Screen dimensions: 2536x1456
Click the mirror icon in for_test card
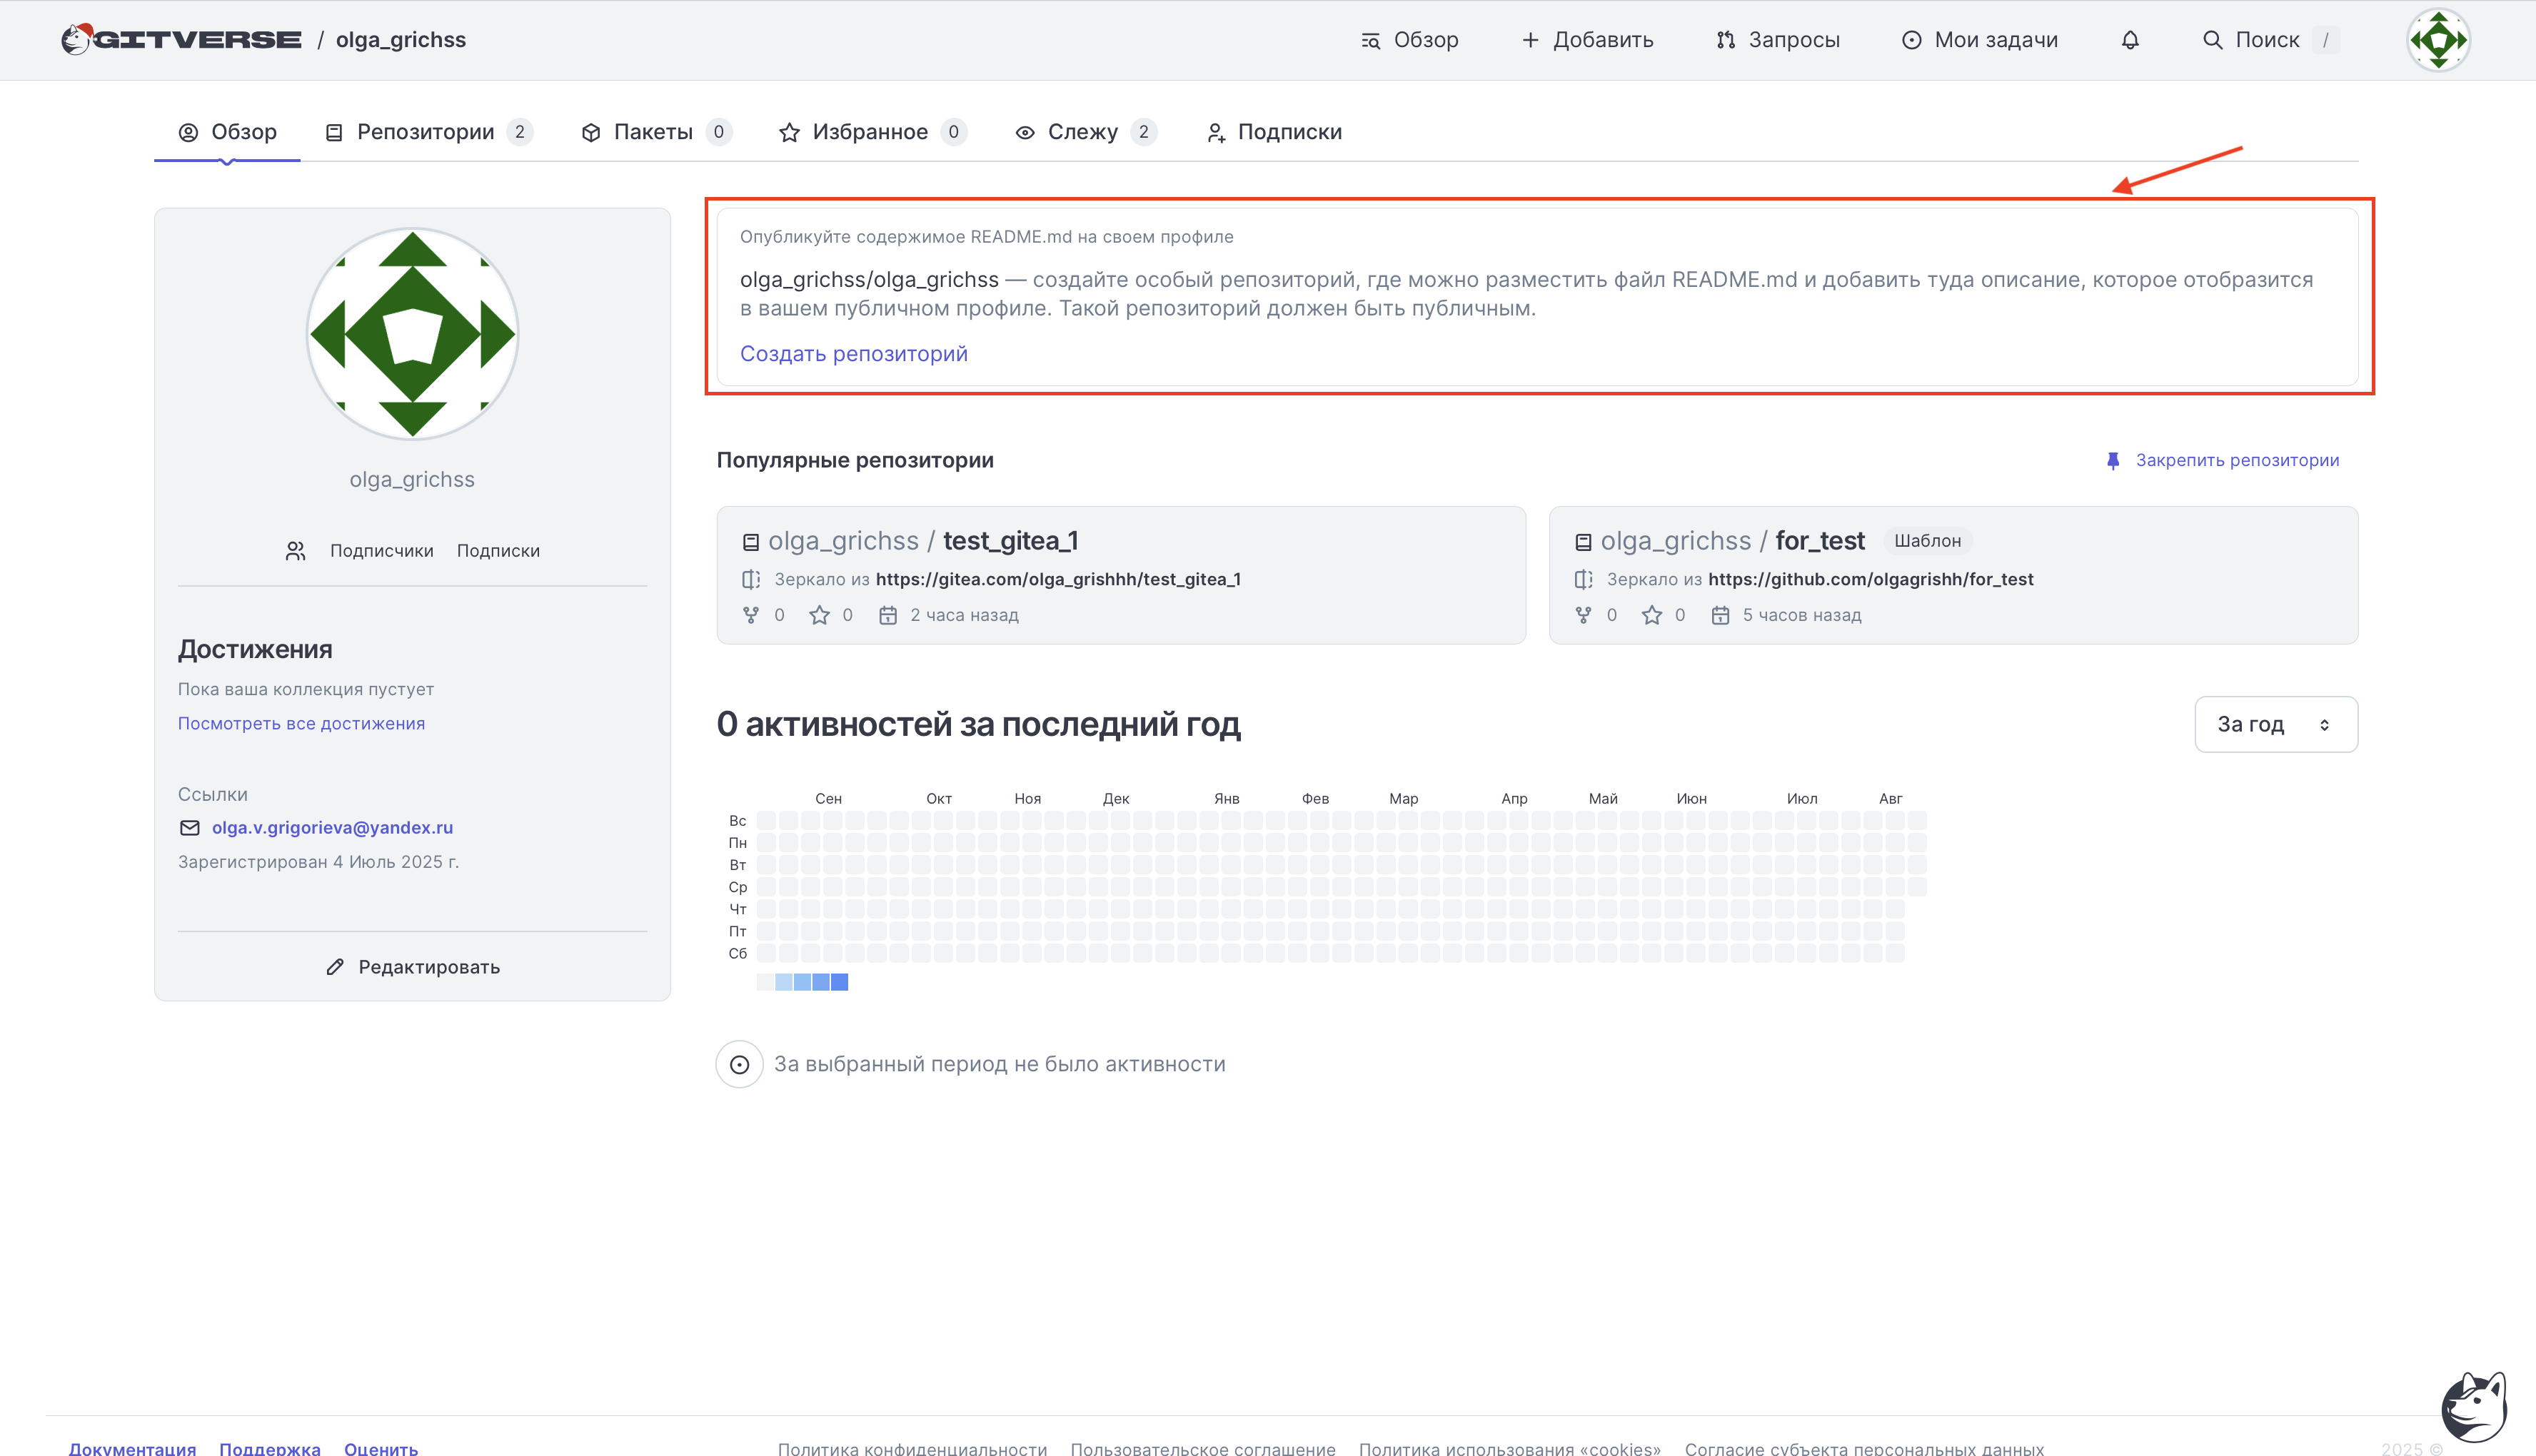coord(1583,579)
